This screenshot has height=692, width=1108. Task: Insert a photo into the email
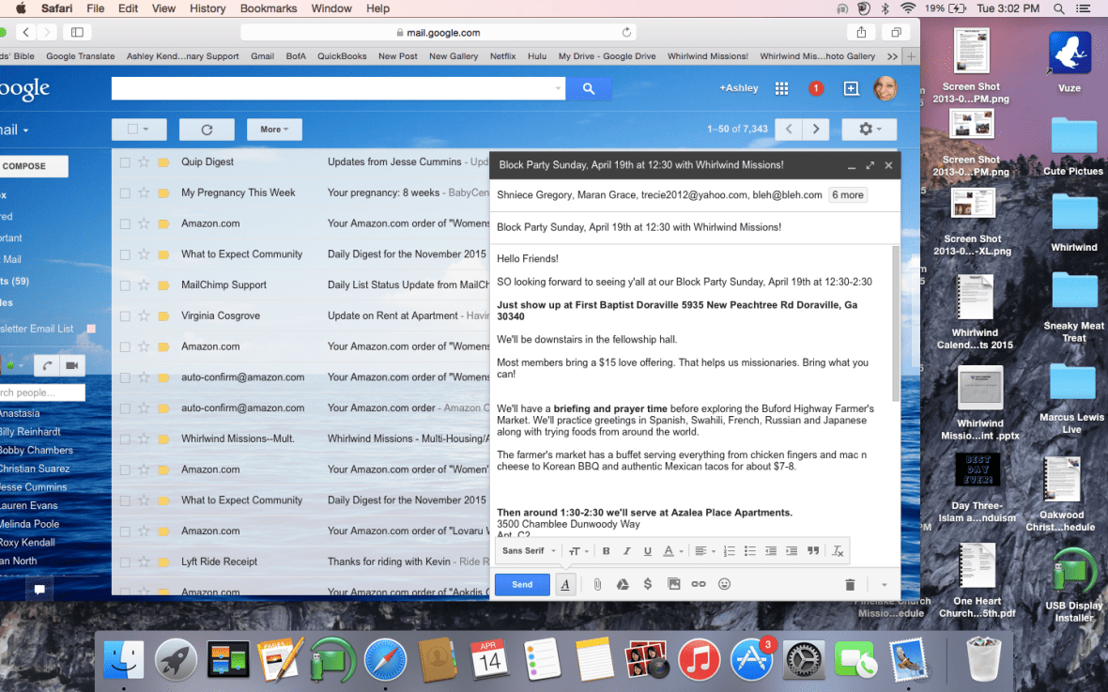[673, 583]
